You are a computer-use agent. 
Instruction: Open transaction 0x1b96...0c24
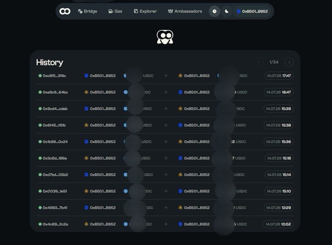[x=55, y=142]
